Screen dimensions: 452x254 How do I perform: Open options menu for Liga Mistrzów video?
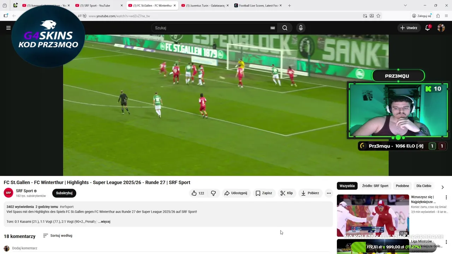(446, 242)
